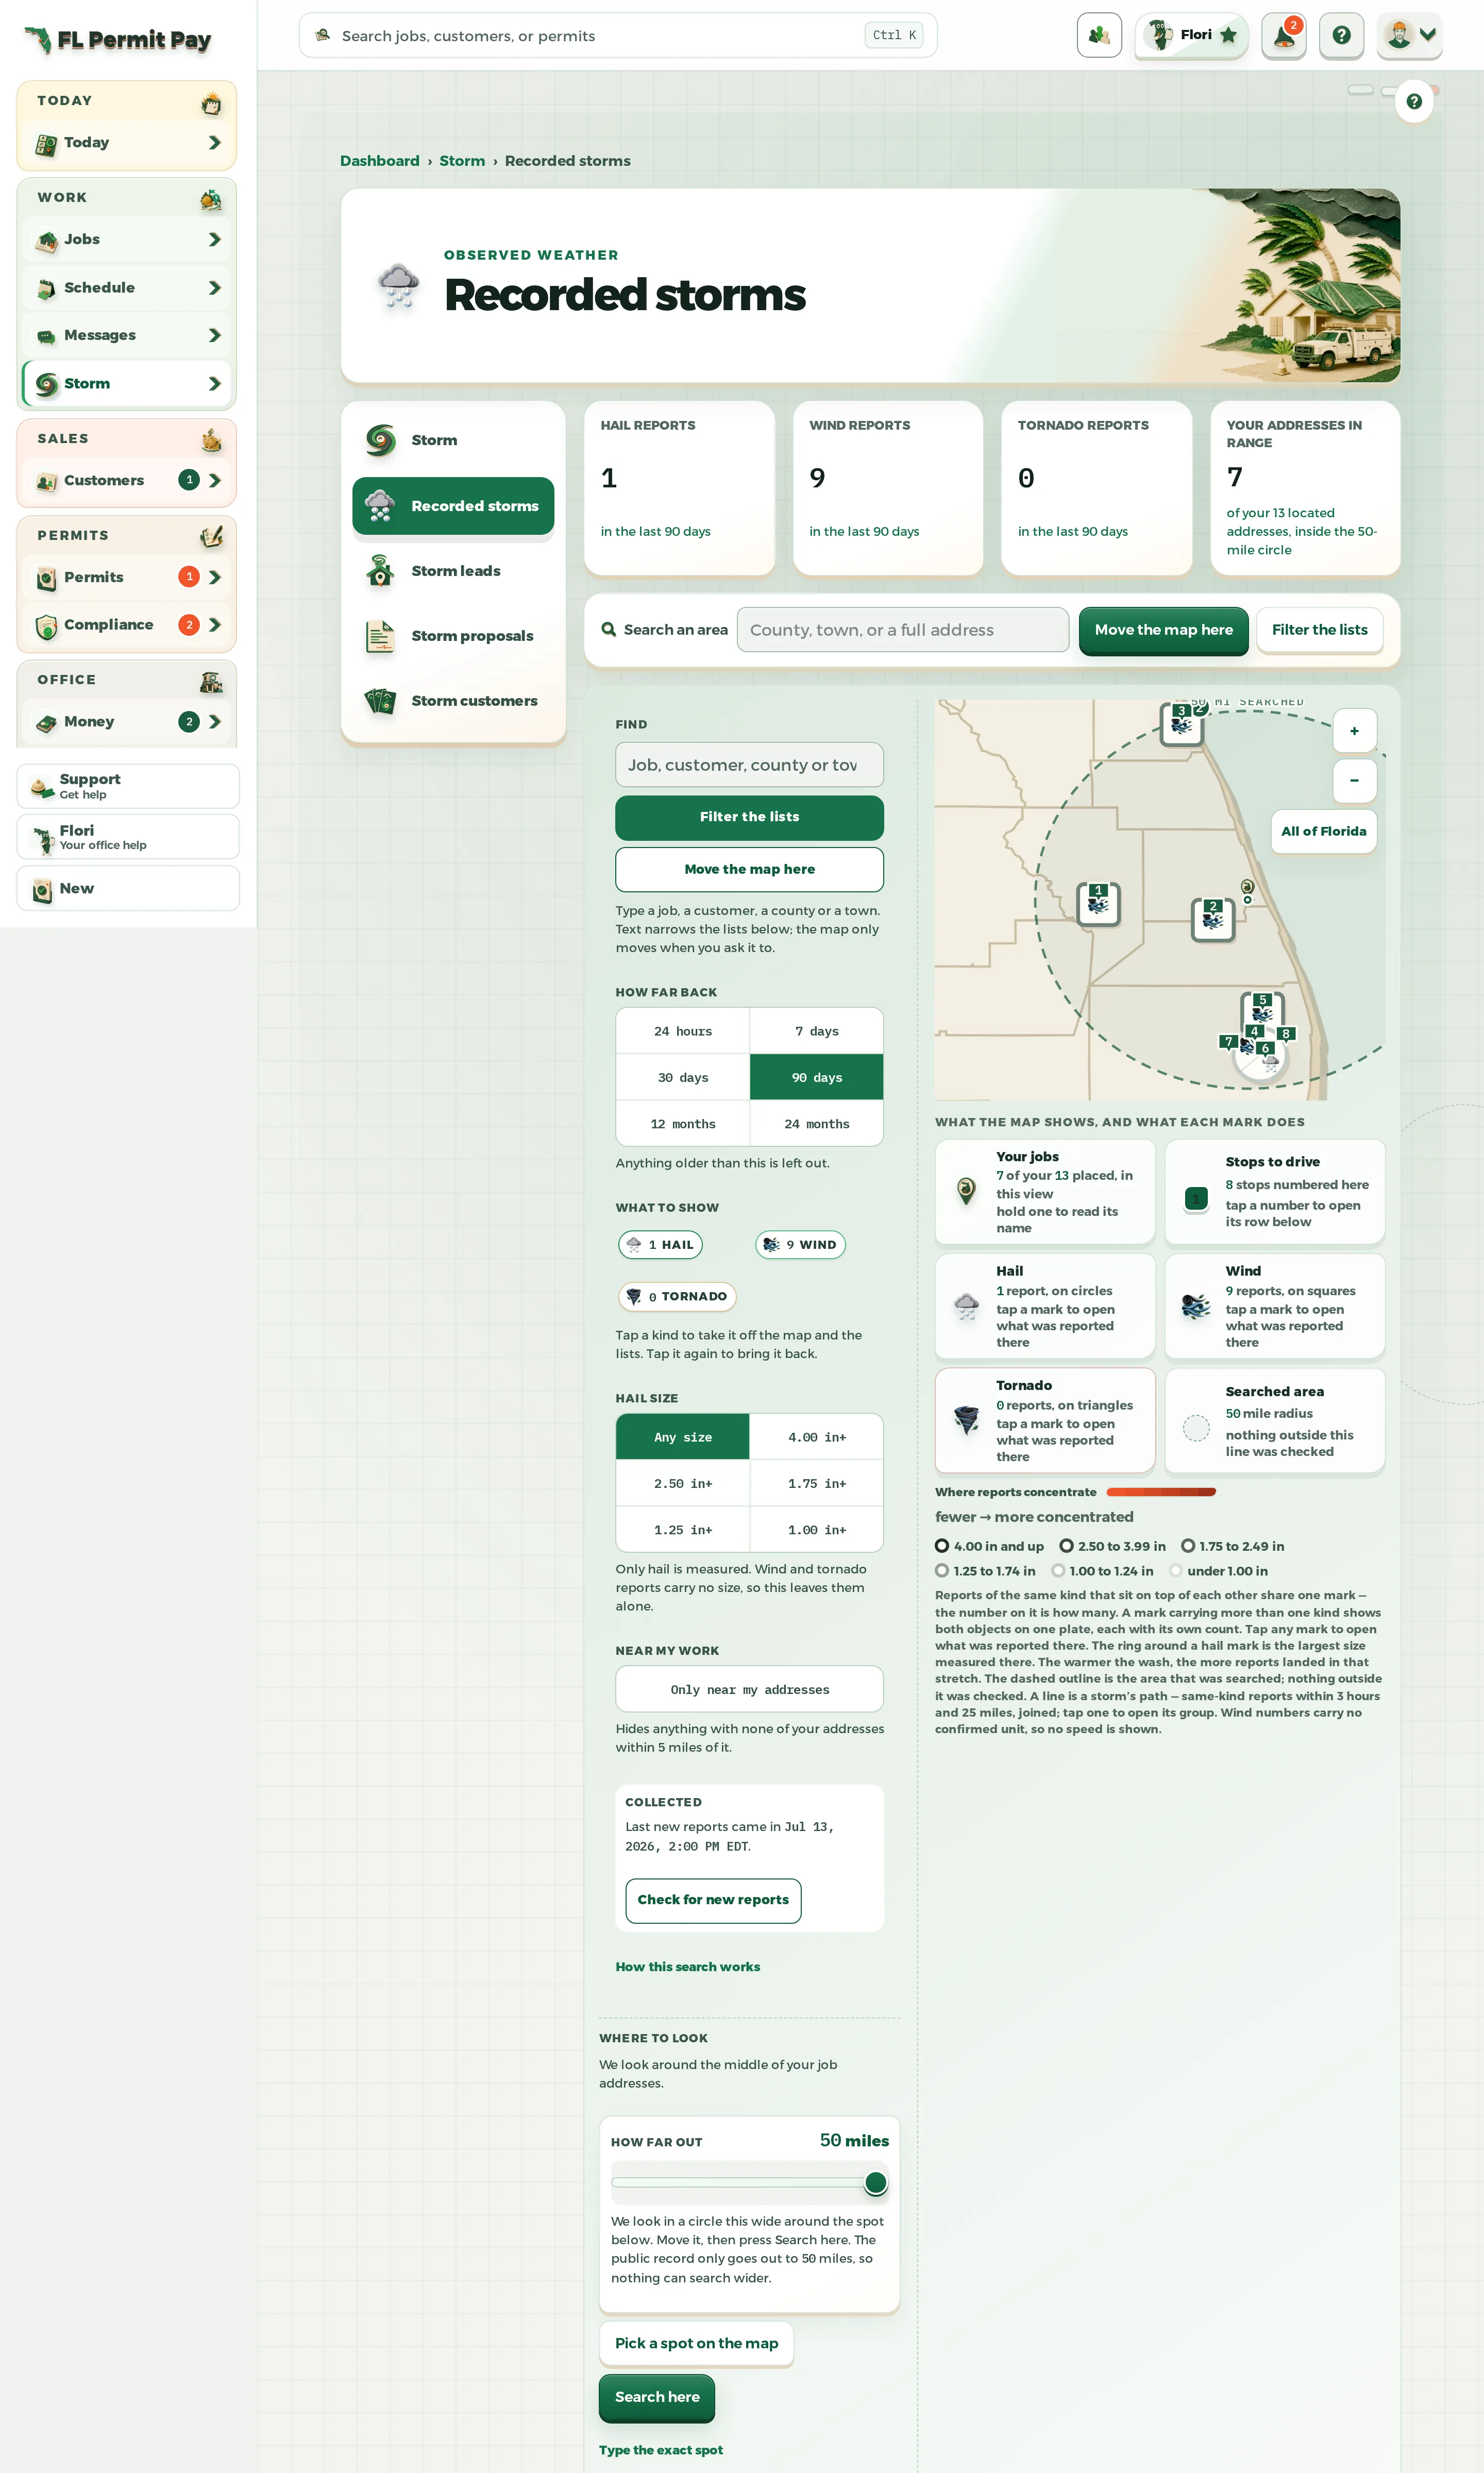Choose the 1.75 in+ hail size
The height and width of the screenshot is (2473, 1484).
pyautogui.click(x=817, y=1483)
